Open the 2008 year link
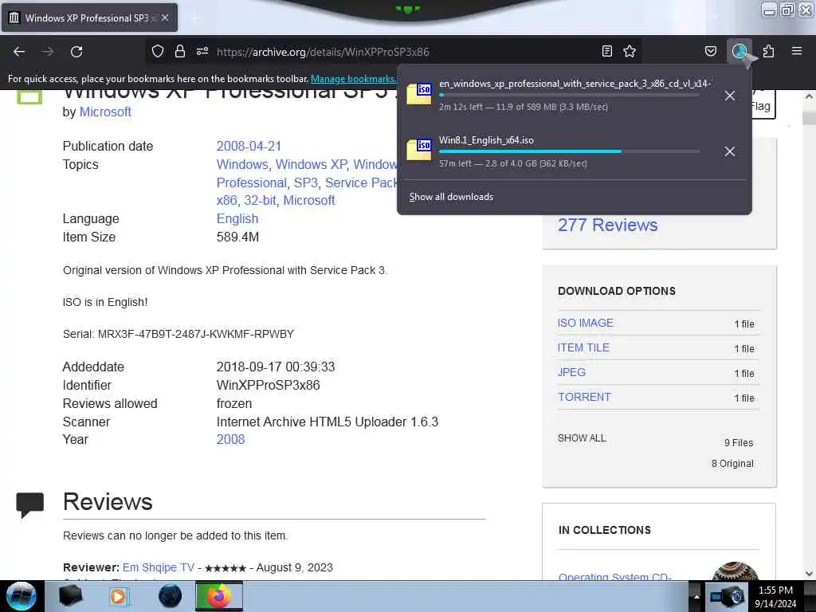This screenshot has height=612, width=816. click(x=230, y=439)
